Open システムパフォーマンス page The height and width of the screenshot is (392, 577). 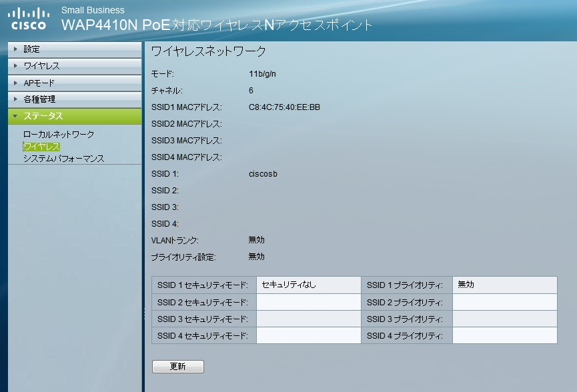tap(63, 159)
